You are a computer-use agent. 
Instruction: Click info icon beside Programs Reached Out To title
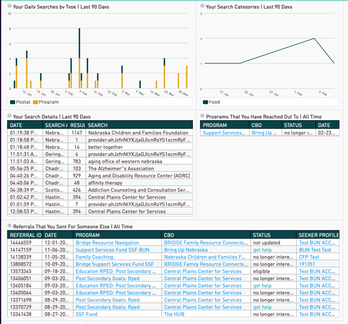tap(203, 116)
